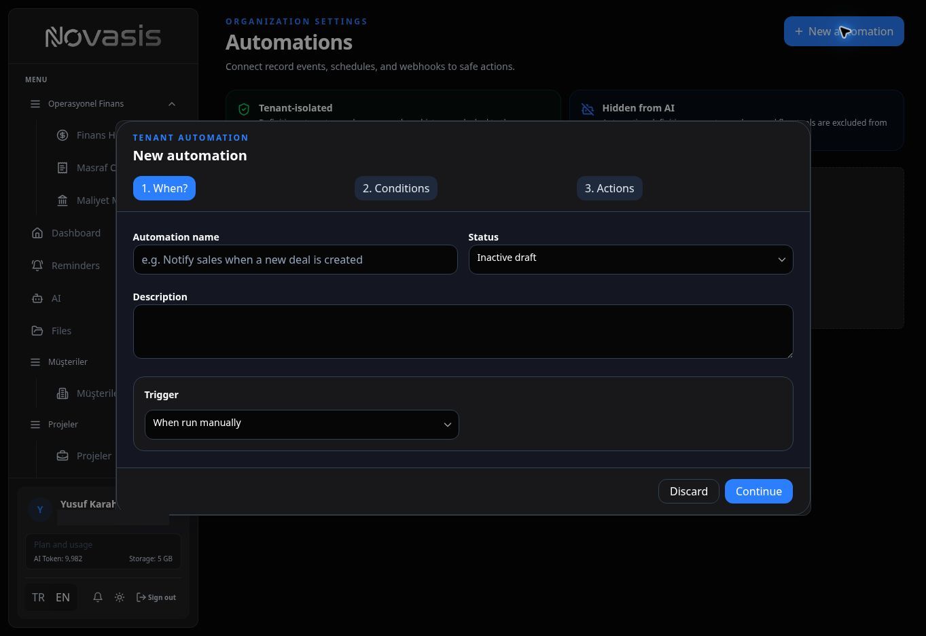Viewport: 926px width, 636px height.
Task: Click the Files folder icon
Action: point(37,331)
